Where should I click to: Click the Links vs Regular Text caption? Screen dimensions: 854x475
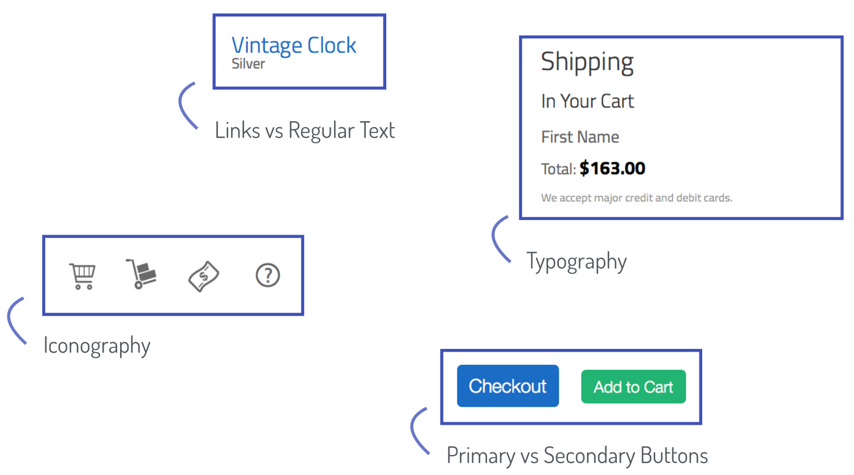tap(305, 131)
